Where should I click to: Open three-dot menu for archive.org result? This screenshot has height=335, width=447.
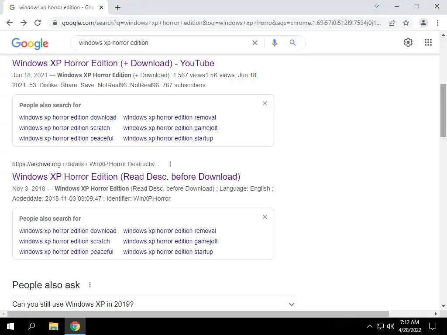pyautogui.click(x=170, y=164)
